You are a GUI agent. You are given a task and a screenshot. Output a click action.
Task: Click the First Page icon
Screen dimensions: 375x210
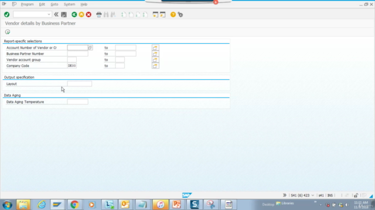[124, 15]
